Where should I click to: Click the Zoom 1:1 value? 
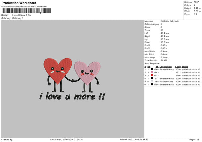[x=196, y=14]
